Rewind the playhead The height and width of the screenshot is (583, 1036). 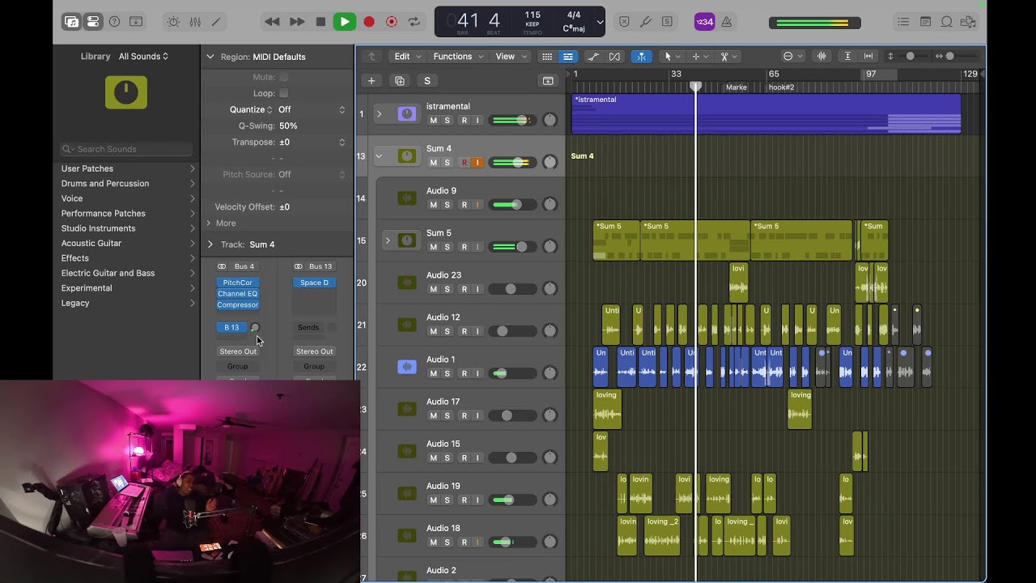272,22
